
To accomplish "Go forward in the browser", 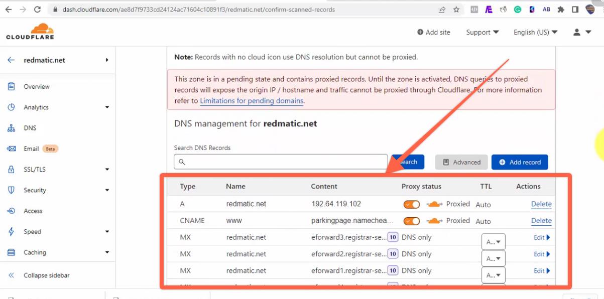I will [23, 10].
